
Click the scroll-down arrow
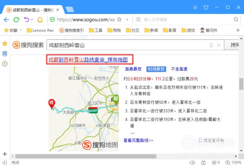pos(241,151)
